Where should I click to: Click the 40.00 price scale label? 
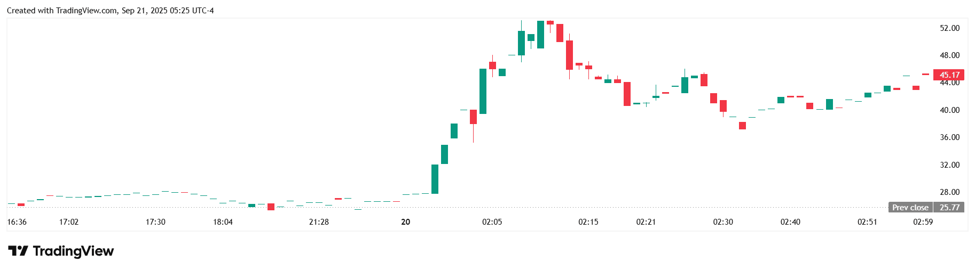click(x=949, y=110)
